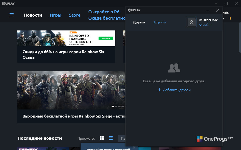
Task: Switch news to list view
Action: tap(111, 138)
